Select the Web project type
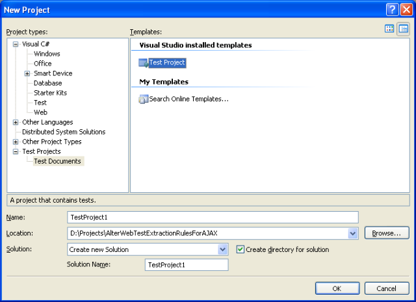Image resolution: width=416 pixels, height=302 pixels. coord(40,112)
